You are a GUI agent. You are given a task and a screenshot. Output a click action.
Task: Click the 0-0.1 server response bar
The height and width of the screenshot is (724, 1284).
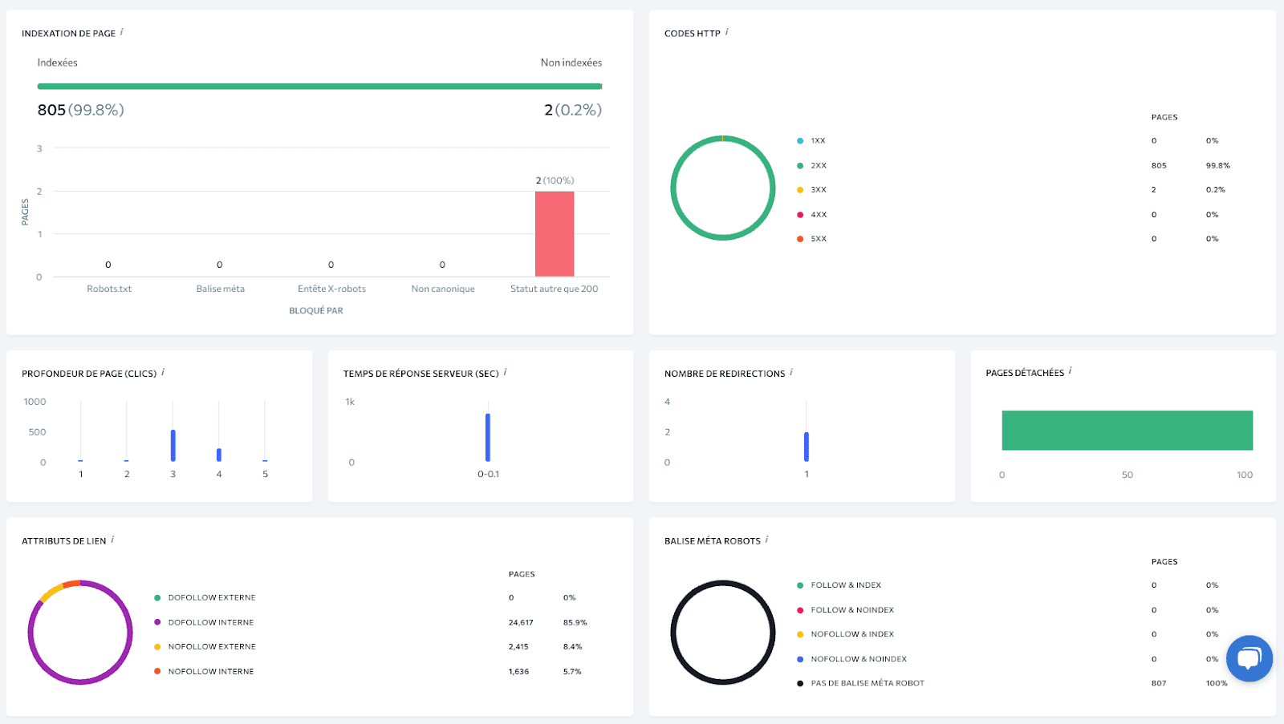click(488, 438)
